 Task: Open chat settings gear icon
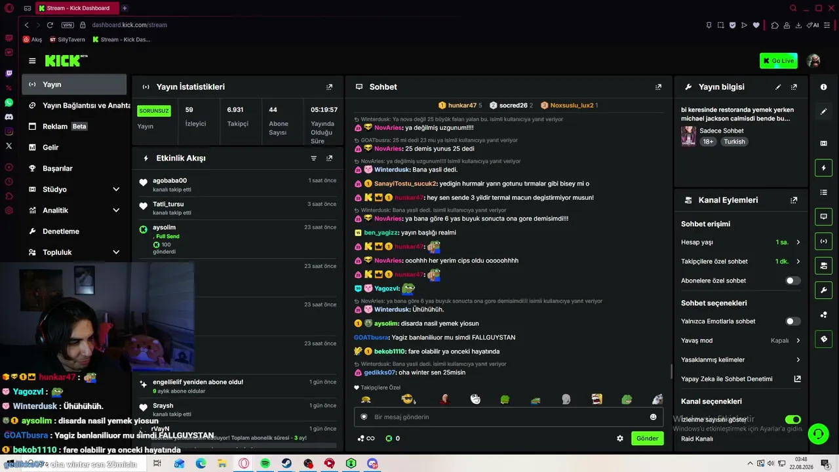point(620,439)
